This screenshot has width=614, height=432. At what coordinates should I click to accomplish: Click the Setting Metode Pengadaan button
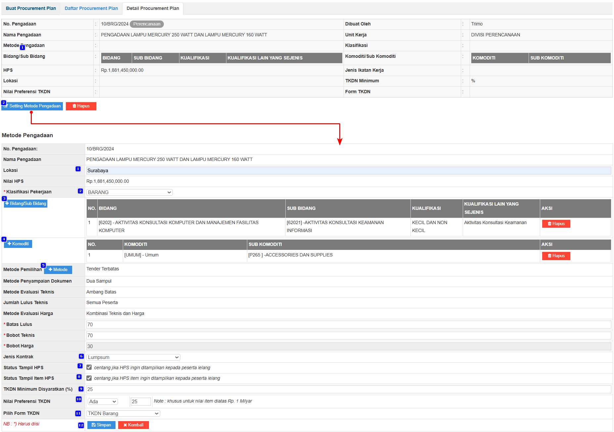pos(32,106)
